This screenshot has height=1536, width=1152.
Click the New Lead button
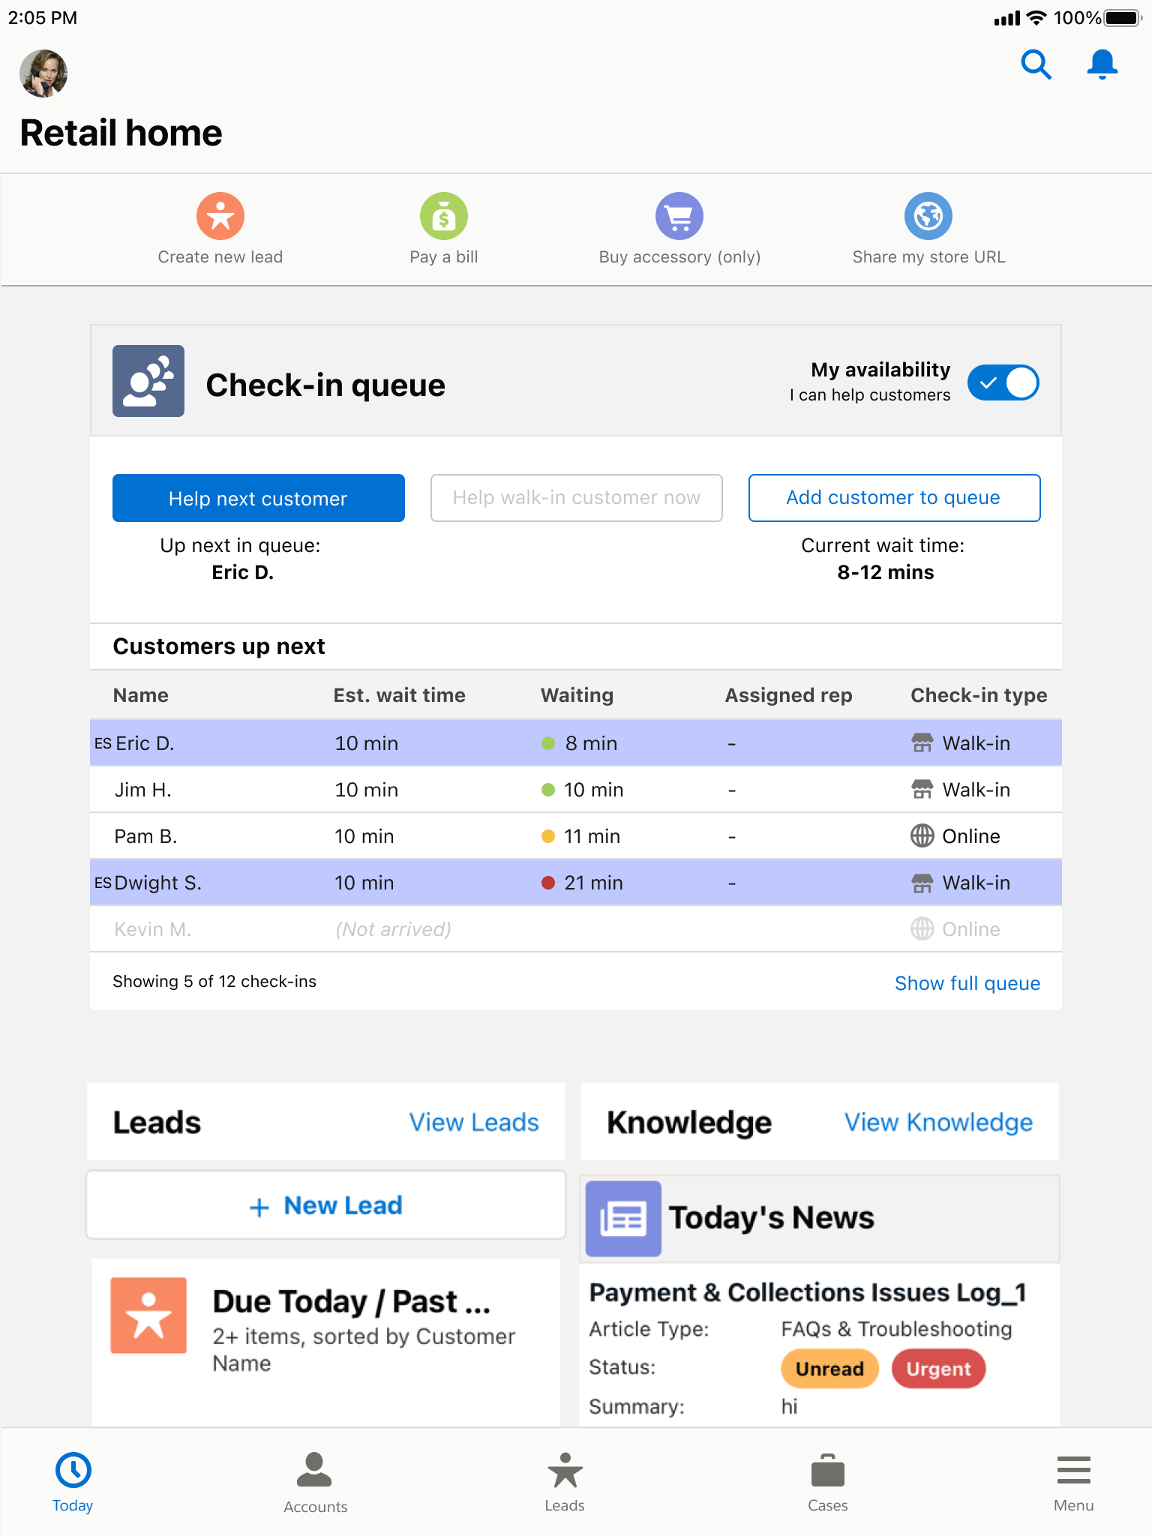pos(325,1205)
